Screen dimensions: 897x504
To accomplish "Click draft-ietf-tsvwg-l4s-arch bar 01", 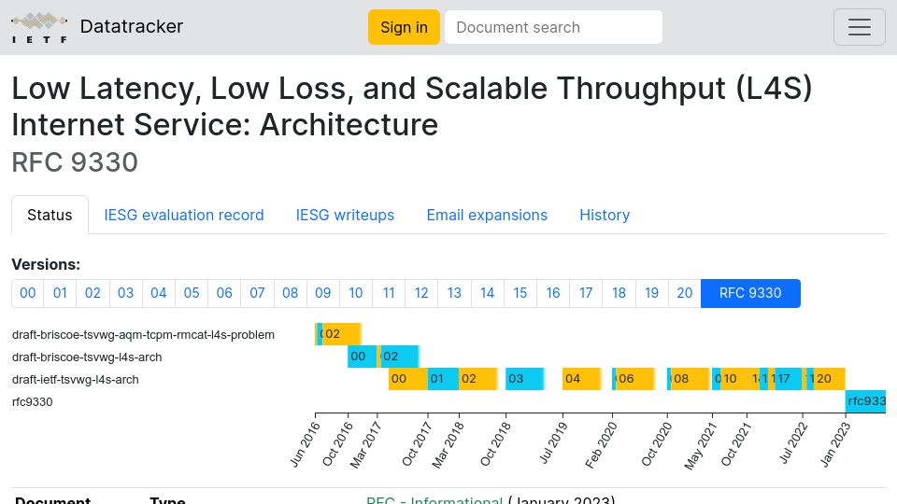I will click(443, 379).
